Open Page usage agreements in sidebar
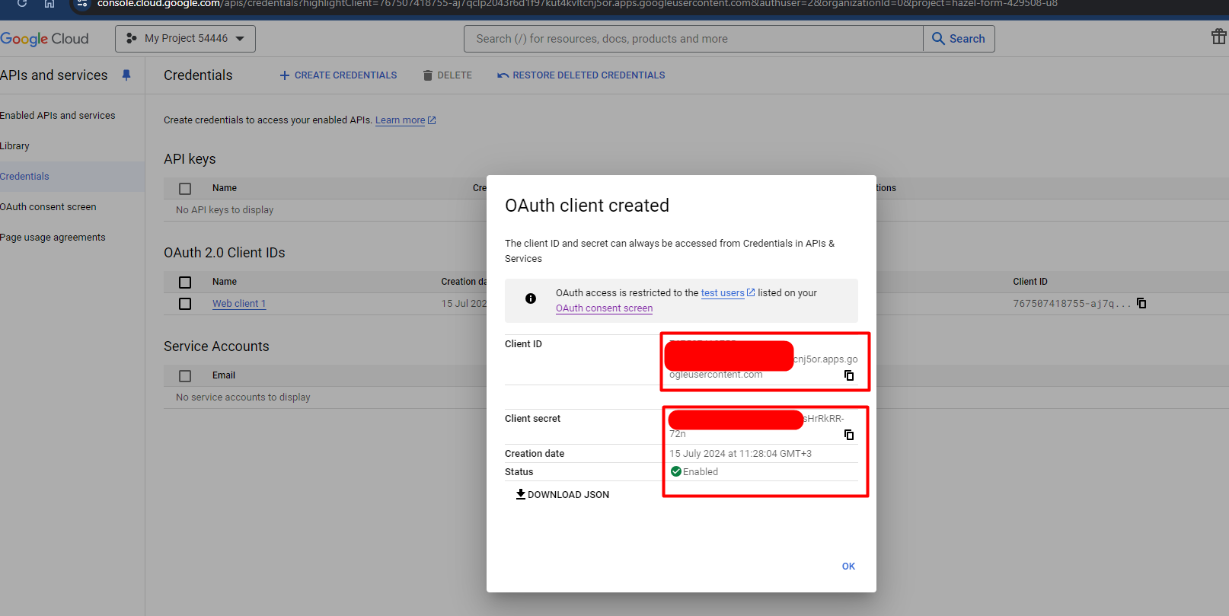The height and width of the screenshot is (616, 1229). click(53, 238)
